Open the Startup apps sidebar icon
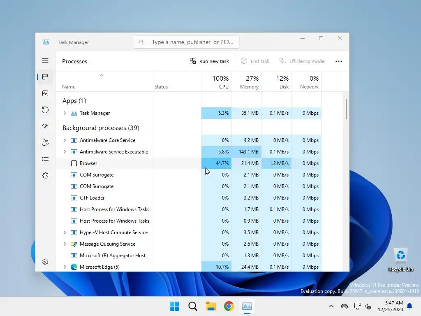421x316 pixels. tap(45, 126)
